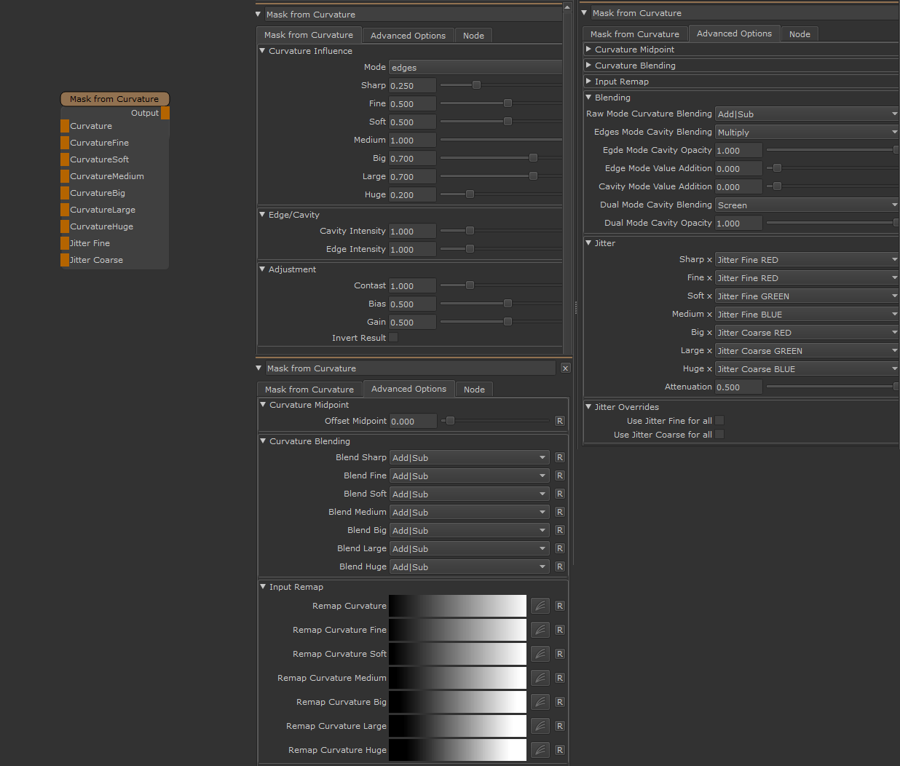
Task: Select the Mask from Curvature node header
Action: click(114, 99)
